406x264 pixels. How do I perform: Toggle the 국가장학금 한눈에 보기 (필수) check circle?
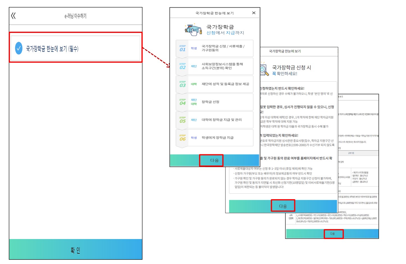[x=19, y=48]
